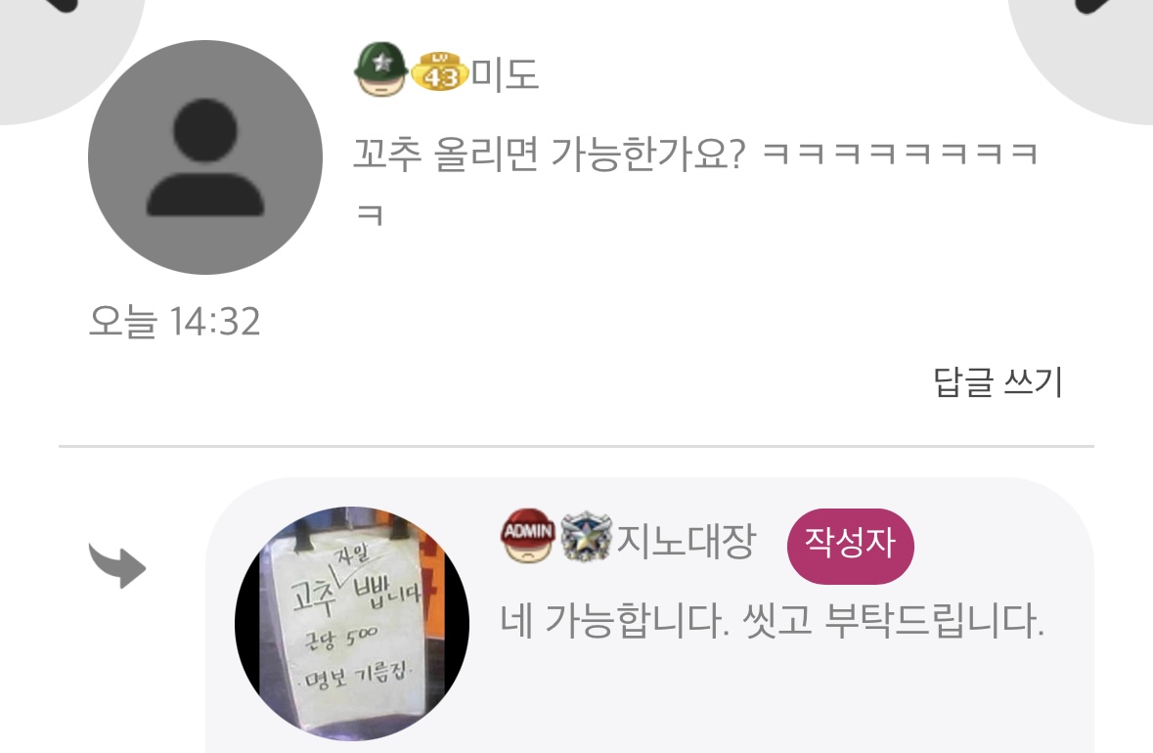Open 미도's default gray profile avatar
This screenshot has width=1153, height=753.
click(205, 157)
